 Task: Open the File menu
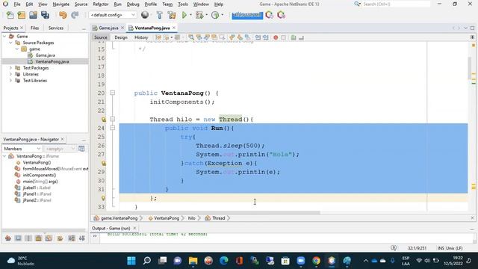[17, 4]
